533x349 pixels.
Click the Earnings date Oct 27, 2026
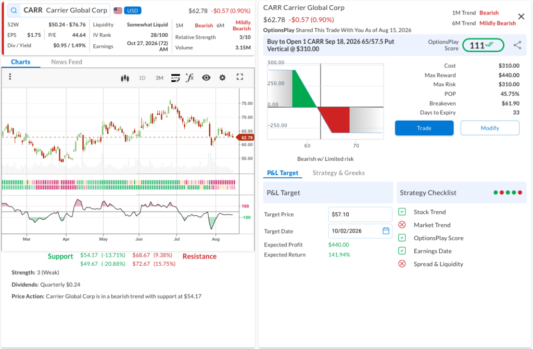[x=147, y=46]
